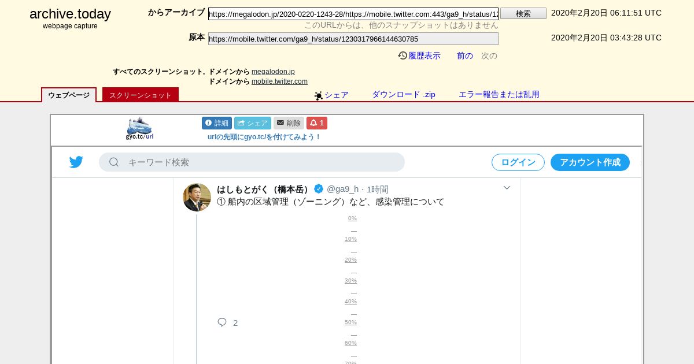Viewport: 694px width, 364px height.
Task: Open the 履歴表示 link
Action: (424, 55)
